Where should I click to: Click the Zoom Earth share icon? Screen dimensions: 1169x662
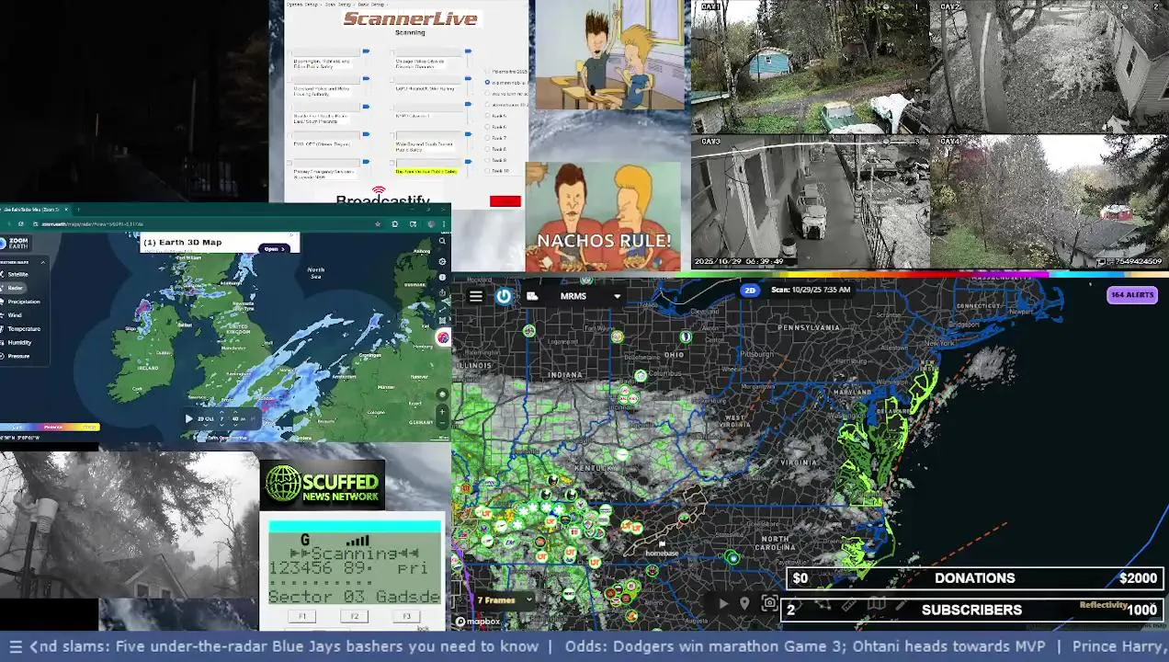(442, 292)
